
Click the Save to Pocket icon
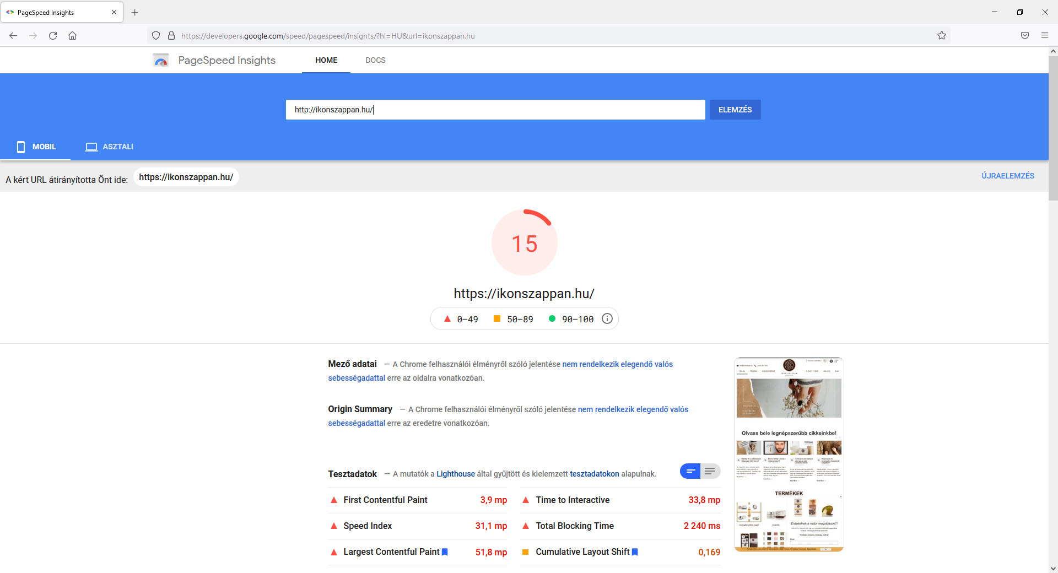pyautogui.click(x=1024, y=36)
